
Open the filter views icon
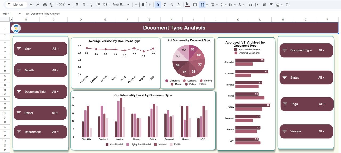tap(278, 5)
